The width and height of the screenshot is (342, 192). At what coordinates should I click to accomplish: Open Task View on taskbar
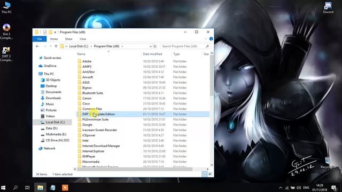click(x=27, y=187)
